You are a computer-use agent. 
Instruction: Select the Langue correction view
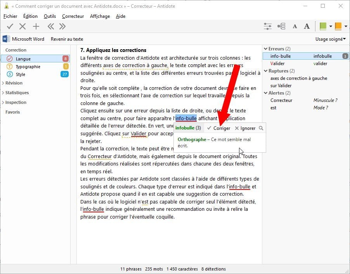tap(35, 59)
